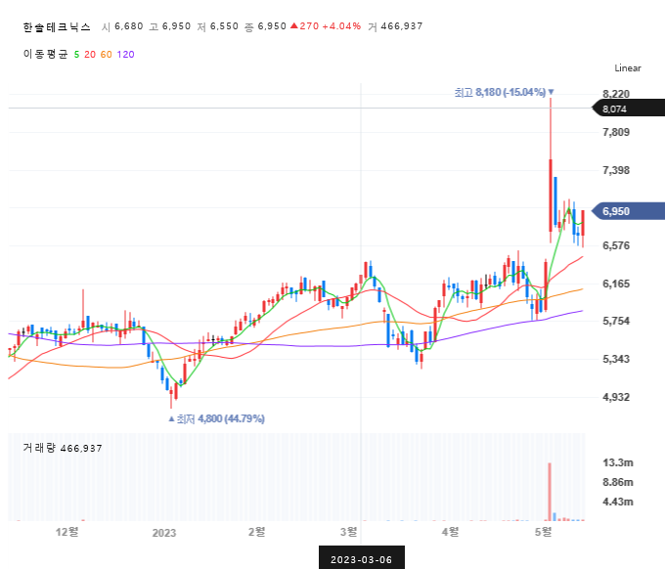Click the crosshair price tag 8,074
This screenshot has height=569, width=665.
[x=628, y=109]
